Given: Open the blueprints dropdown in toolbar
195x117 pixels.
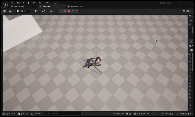Looking at the screenshot, I should pos(44,11).
